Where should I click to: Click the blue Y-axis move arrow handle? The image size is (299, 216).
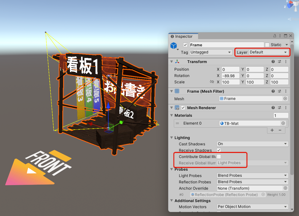point(108,105)
